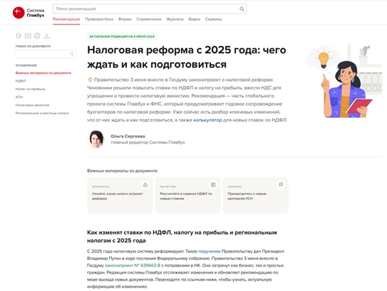Click the calculator icon on Расчетчик card
Screen dimensions: 387x291
click(213, 185)
